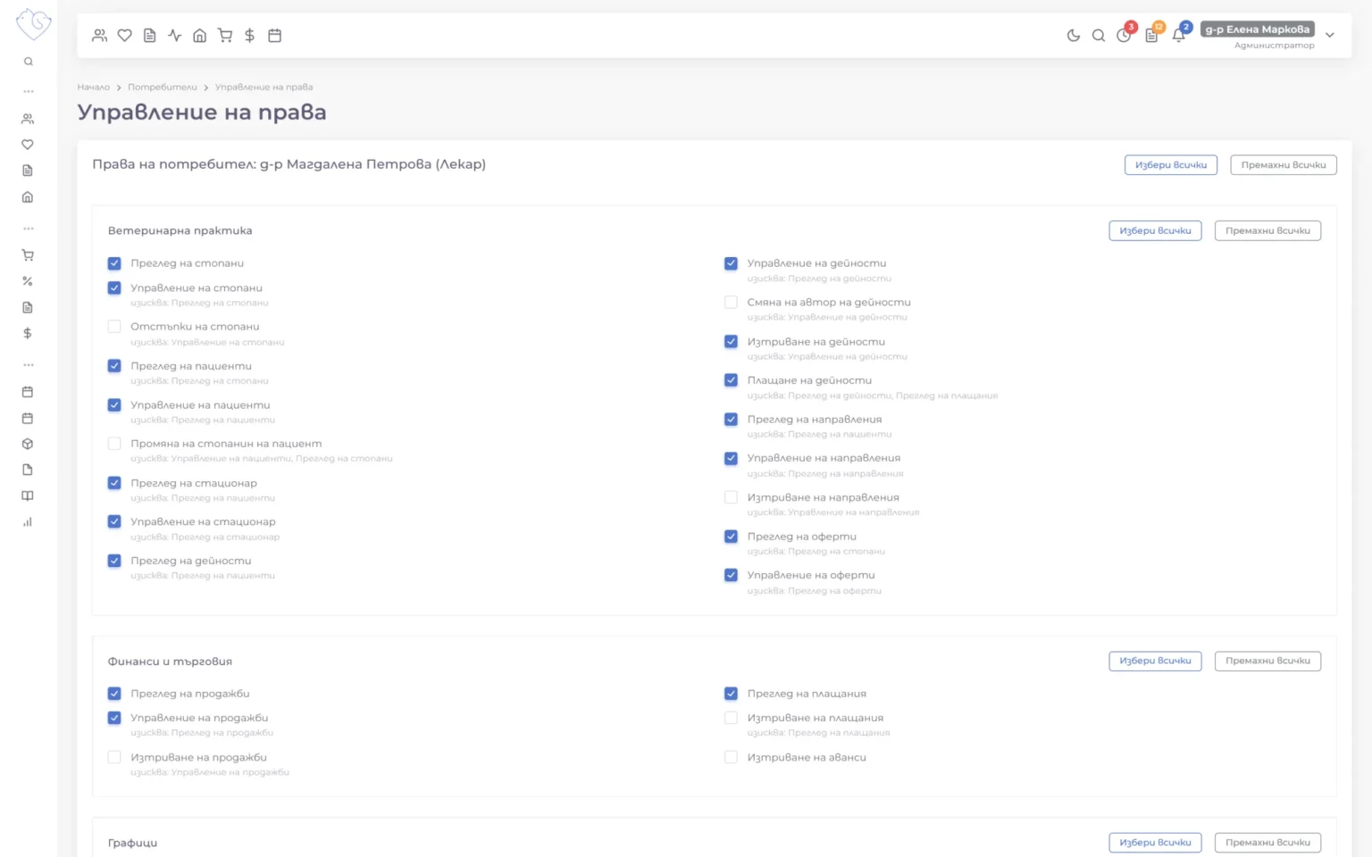This screenshot has width=1372, height=857.
Task: Go to 'Начало' in the breadcrumb
Action: coord(94,87)
